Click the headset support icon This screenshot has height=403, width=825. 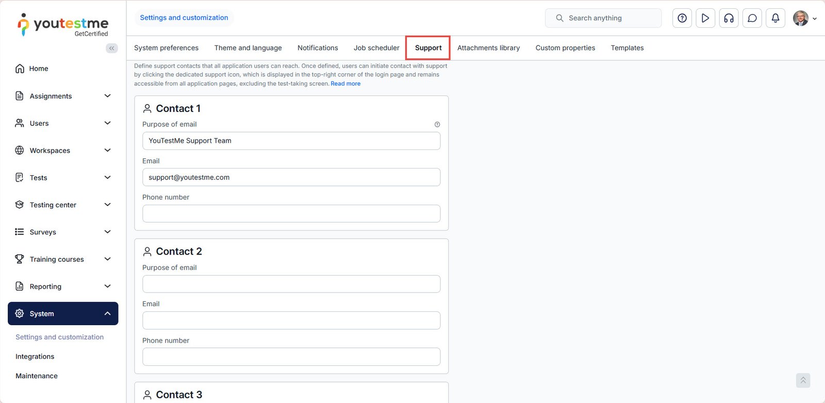729,18
